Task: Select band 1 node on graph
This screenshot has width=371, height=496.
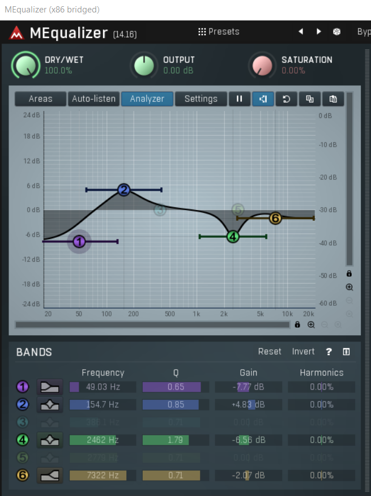Action: (x=79, y=242)
